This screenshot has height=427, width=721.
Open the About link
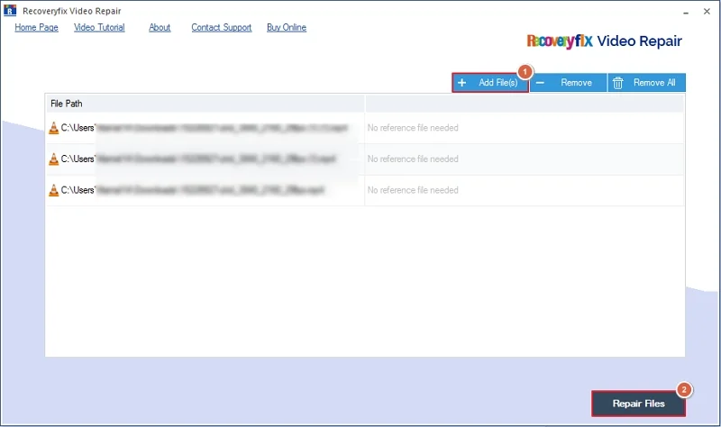pos(160,28)
